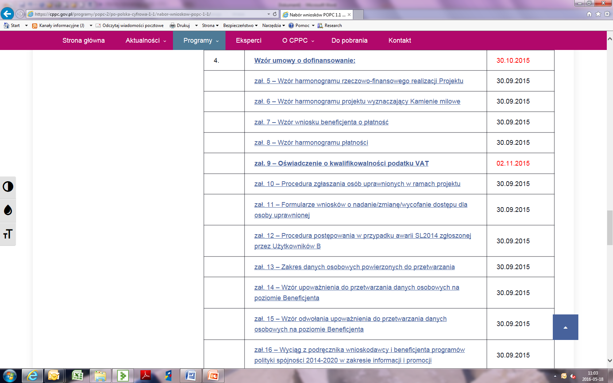Click the browser forward arrow
The image size is (613, 383).
click(20, 14)
